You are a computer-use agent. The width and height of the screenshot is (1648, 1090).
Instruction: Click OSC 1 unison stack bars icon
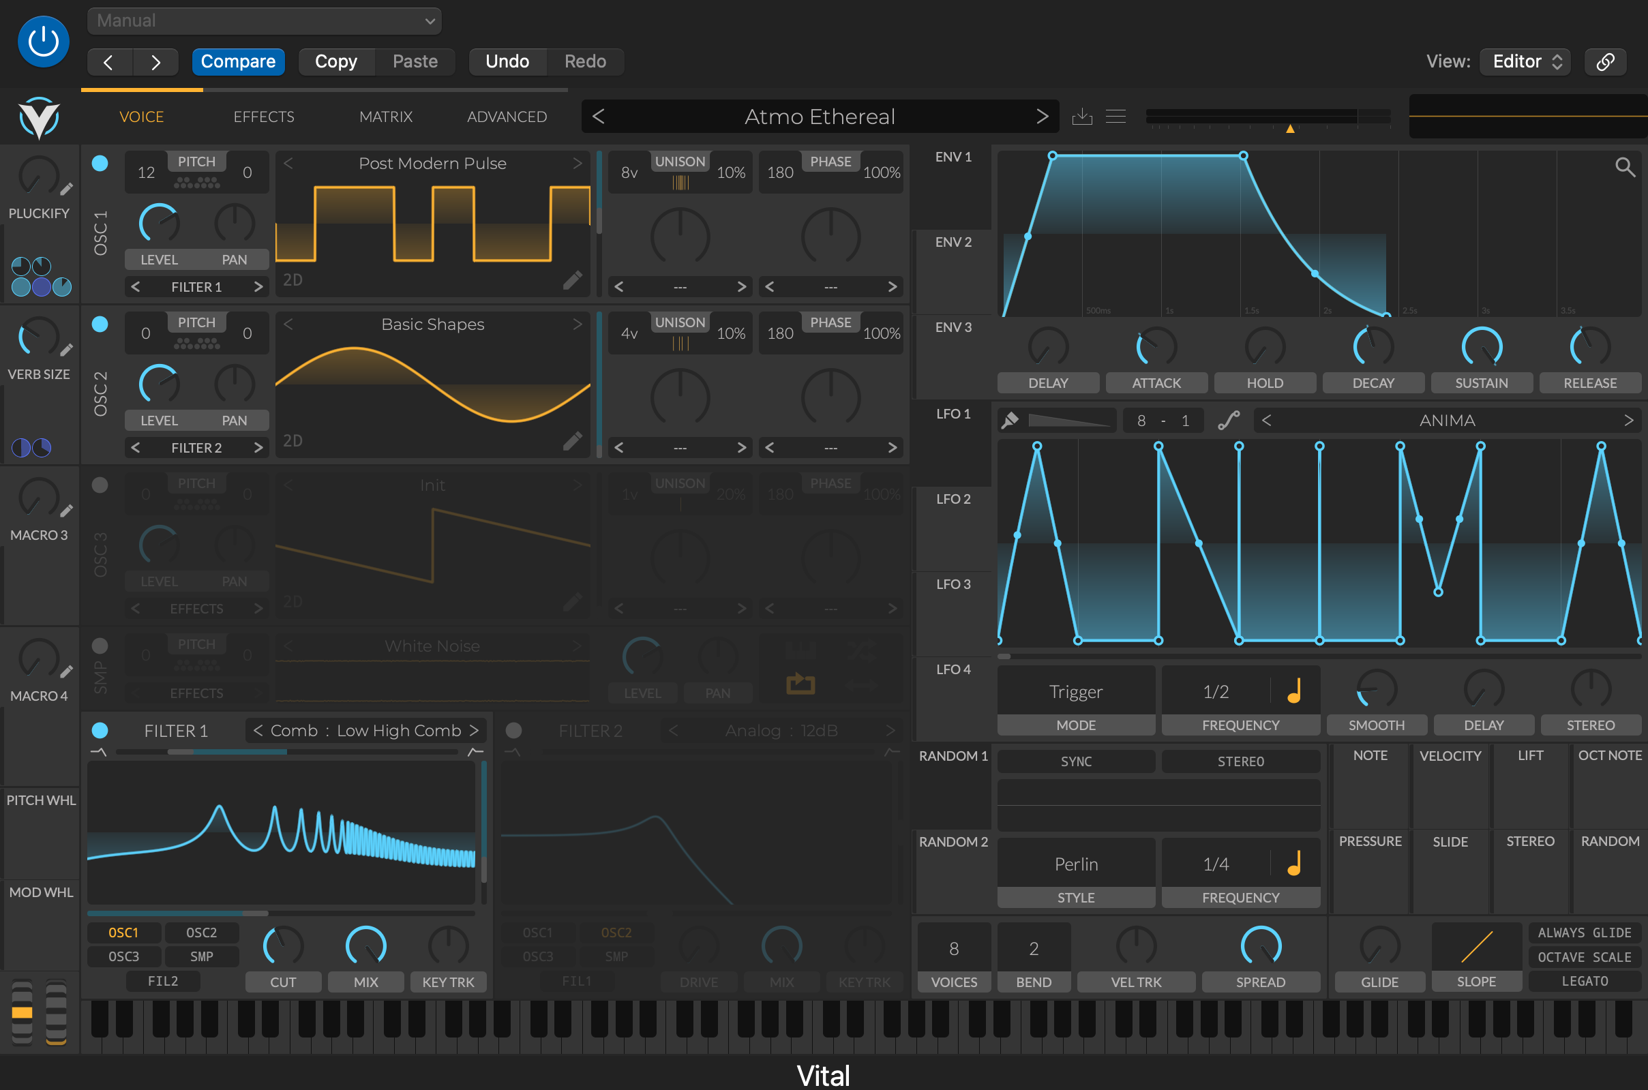[x=680, y=183]
